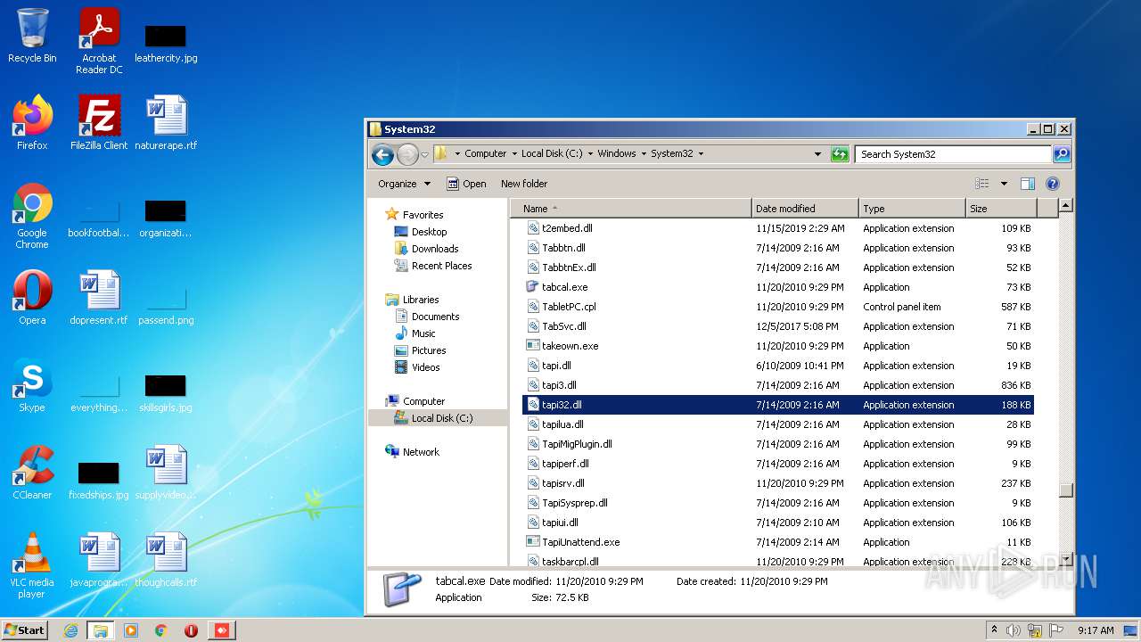Show hidden tray icons arrow
Viewport: 1141px width, 642px height.
click(x=995, y=630)
